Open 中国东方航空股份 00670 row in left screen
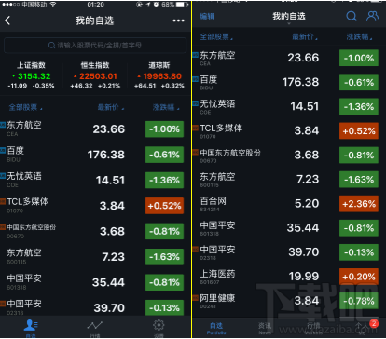The width and height of the screenshot is (386, 339). coord(95,231)
